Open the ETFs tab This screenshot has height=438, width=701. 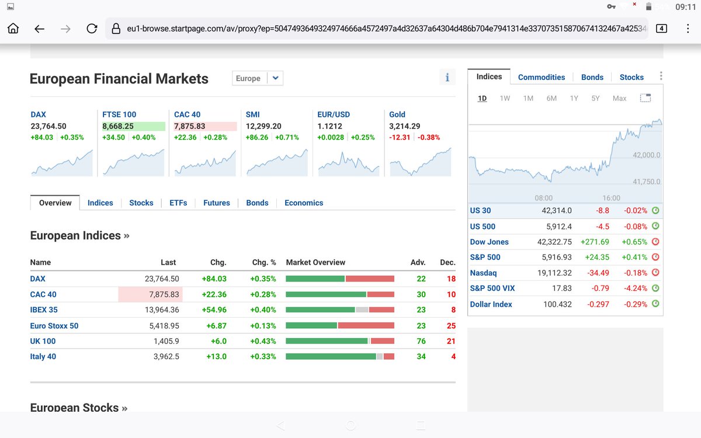coord(178,203)
